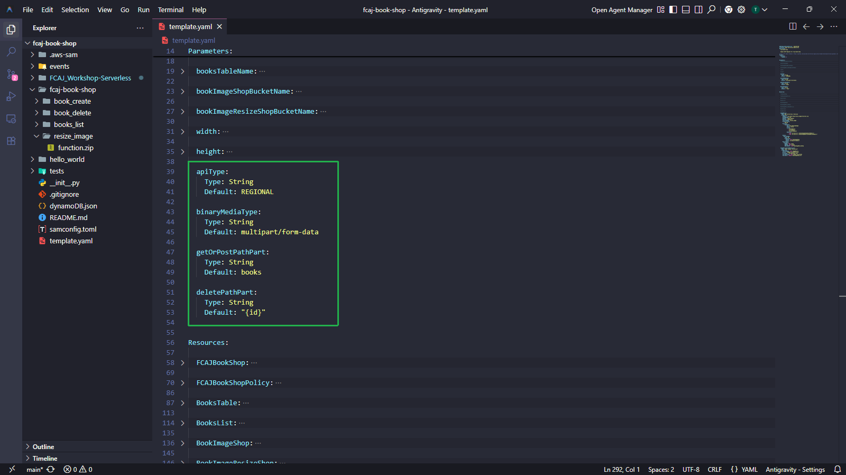Expand the .aws-sam folder
This screenshot has height=475, width=846.
32,54
